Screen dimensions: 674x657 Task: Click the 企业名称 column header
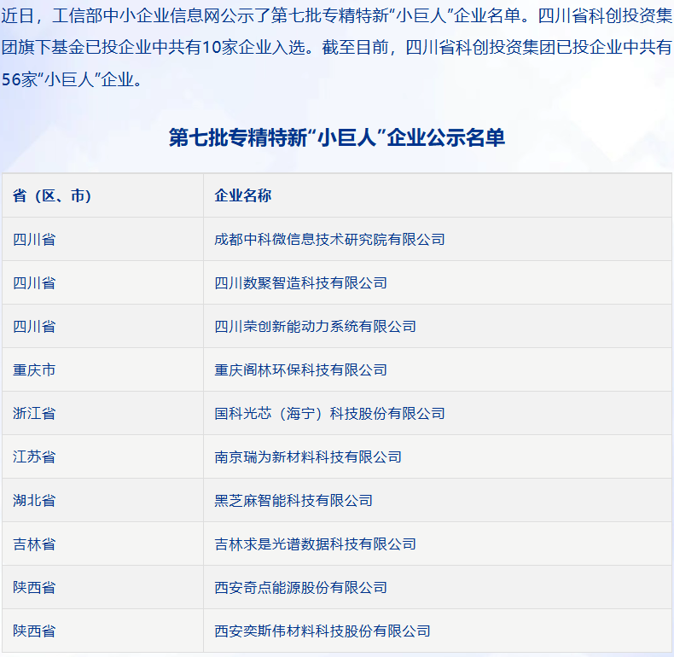pos(242,196)
